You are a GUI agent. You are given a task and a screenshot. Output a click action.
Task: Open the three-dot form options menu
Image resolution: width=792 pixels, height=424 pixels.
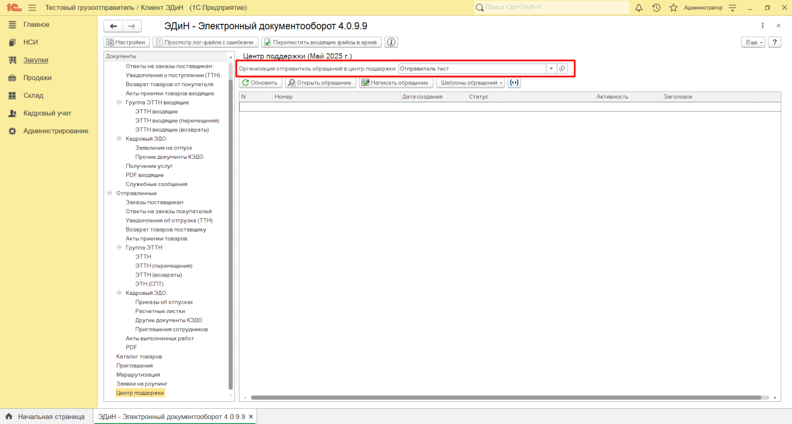[x=762, y=26]
